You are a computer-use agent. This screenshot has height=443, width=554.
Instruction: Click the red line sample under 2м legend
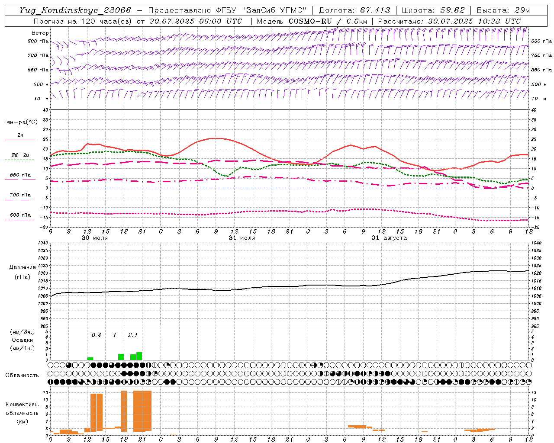[x=20, y=140]
